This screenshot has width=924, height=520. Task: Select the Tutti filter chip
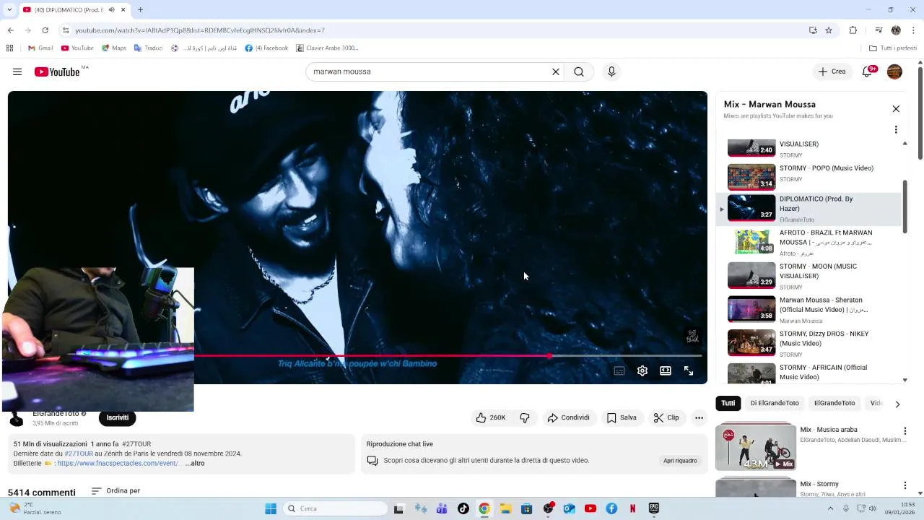728,403
